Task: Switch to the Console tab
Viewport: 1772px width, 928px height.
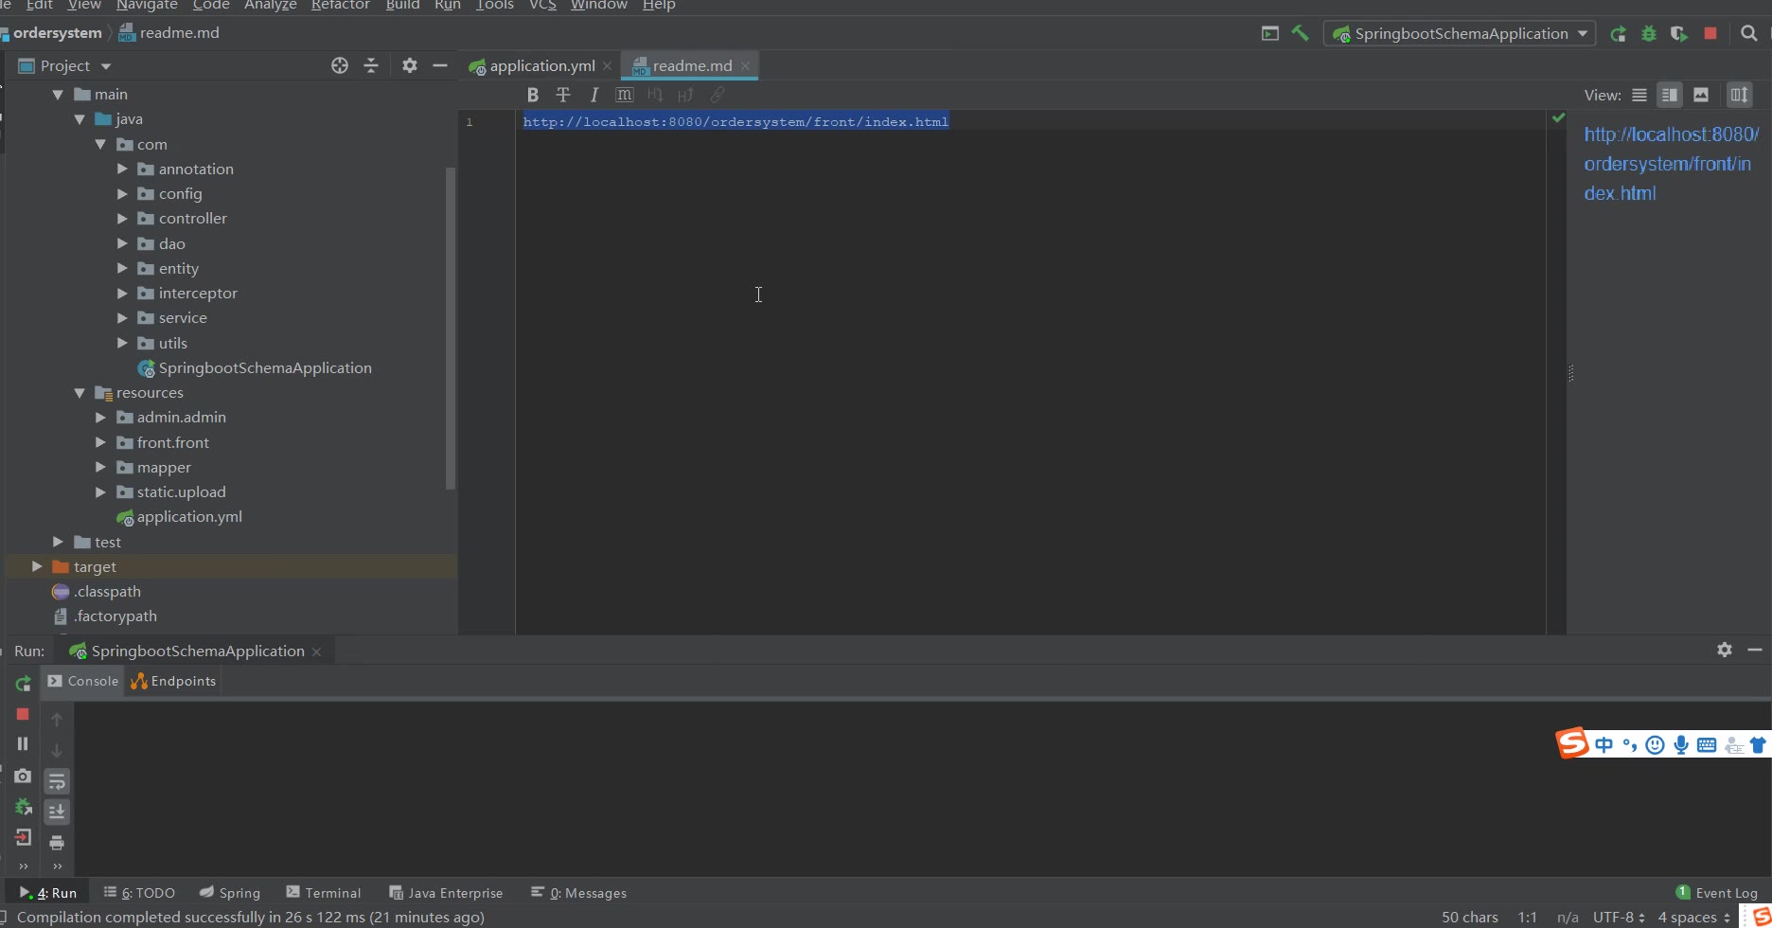Action: pos(82,681)
